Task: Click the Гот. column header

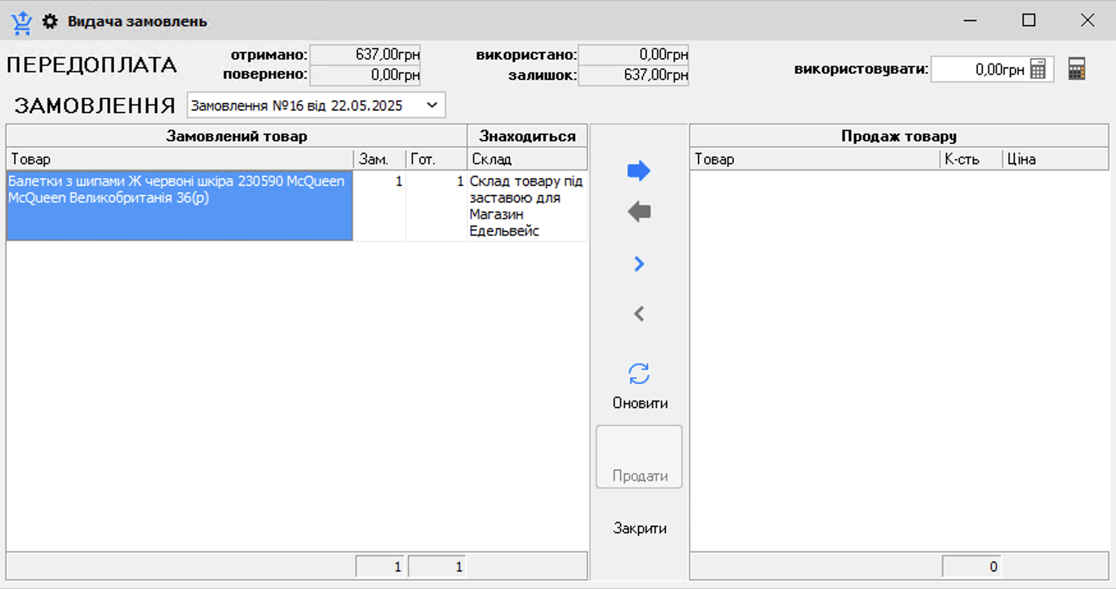Action: (x=436, y=159)
